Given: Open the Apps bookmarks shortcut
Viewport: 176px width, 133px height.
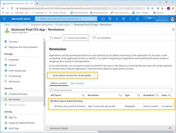Looking at the screenshot, I should [x=5, y=13].
